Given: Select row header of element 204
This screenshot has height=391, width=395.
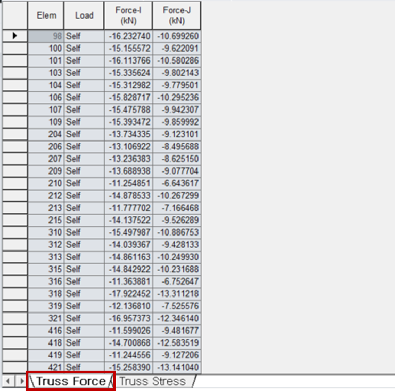Looking at the screenshot, I should (15, 134).
